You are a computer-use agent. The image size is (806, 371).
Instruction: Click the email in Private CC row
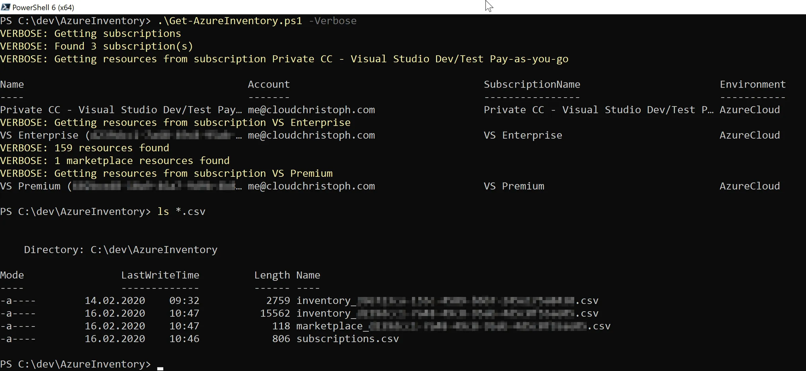pos(311,110)
